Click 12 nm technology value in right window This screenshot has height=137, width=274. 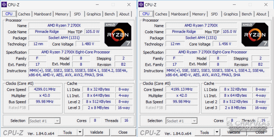tap(175, 44)
